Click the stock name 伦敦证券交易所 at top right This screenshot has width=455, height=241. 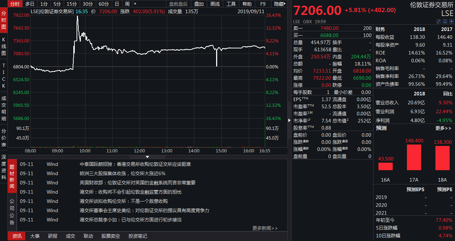432,5
